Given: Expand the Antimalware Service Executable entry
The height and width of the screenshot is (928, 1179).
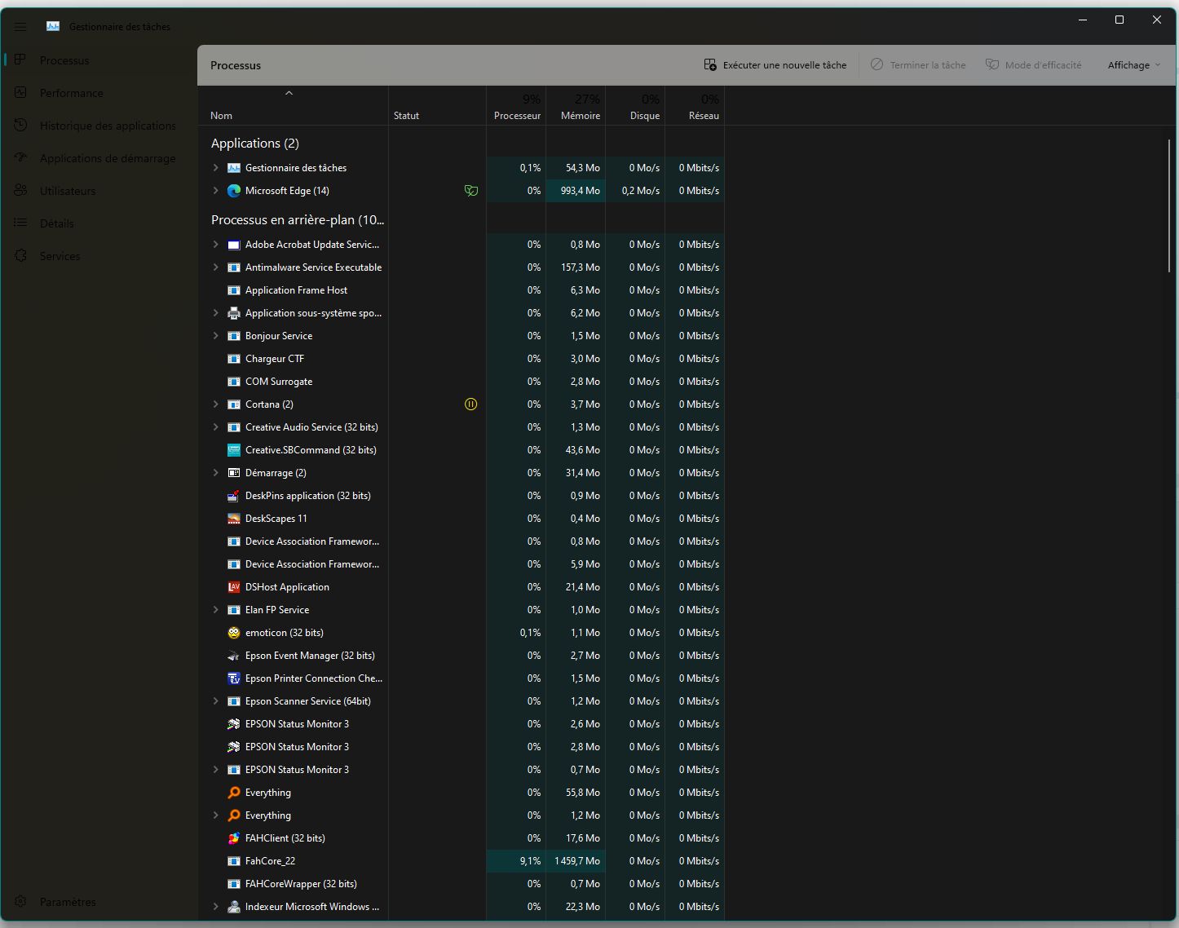Looking at the screenshot, I should coord(215,267).
